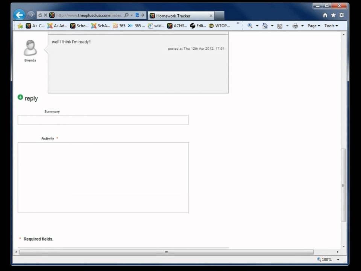The image size is (361, 271).
Task: Click the 'well I think I'm ready!!' comment text
Action: pyautogui.click(x=71, y=42)
